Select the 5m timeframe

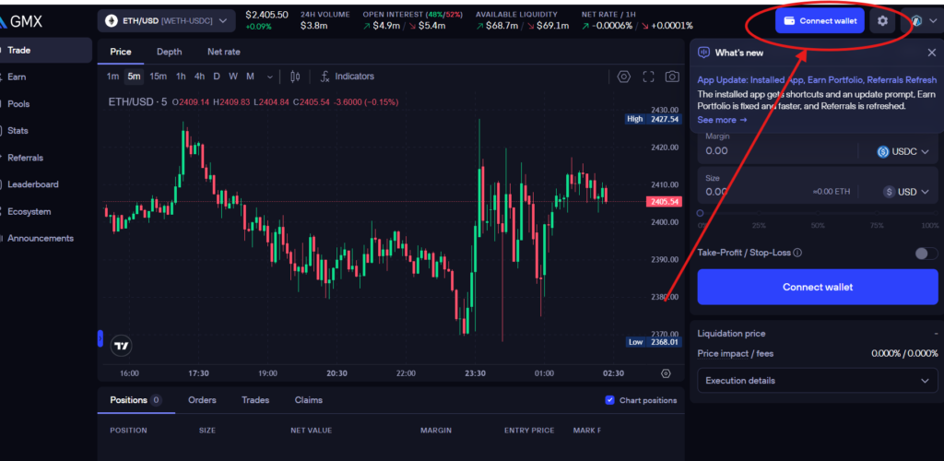134,77
